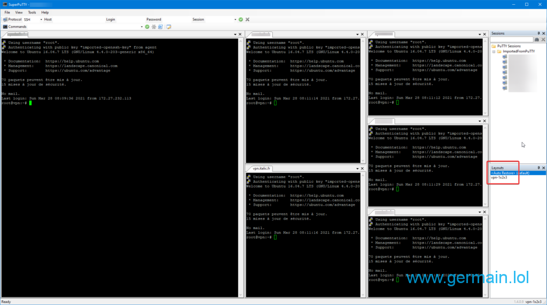
Task: Click the green send-command icon in Commands toolbar
Action: click(x=147, y=27)
